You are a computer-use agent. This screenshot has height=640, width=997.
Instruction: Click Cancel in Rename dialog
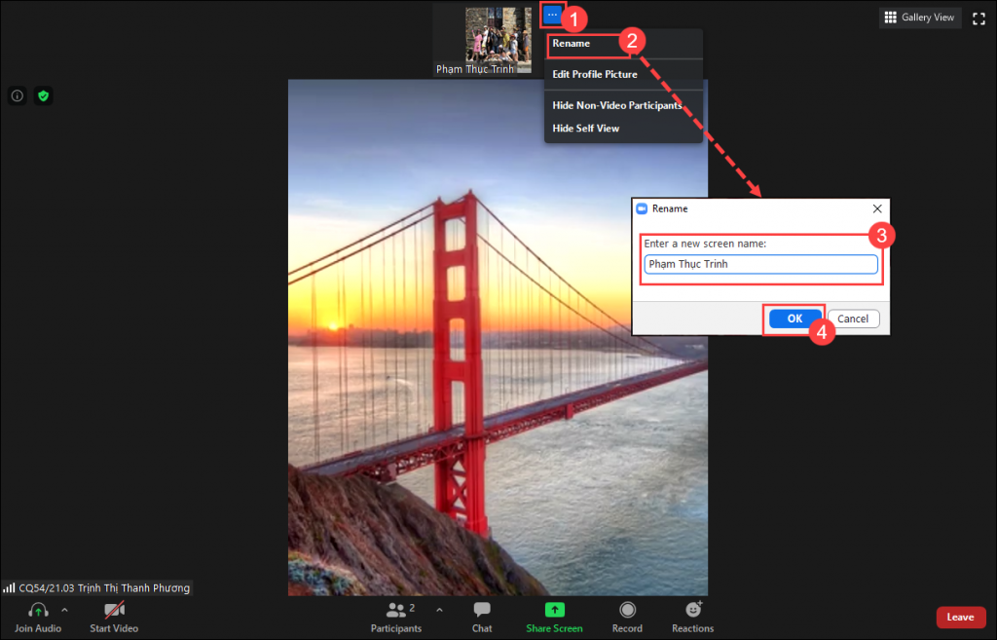coord(853,319)
